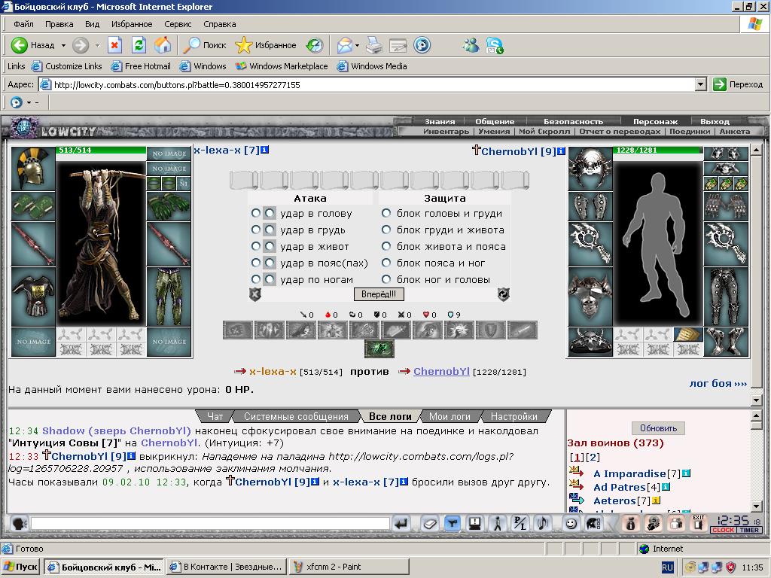This screenshot has width=771, height=578.
Task: Click the green Back arrow icon
Action: (19, 45)
